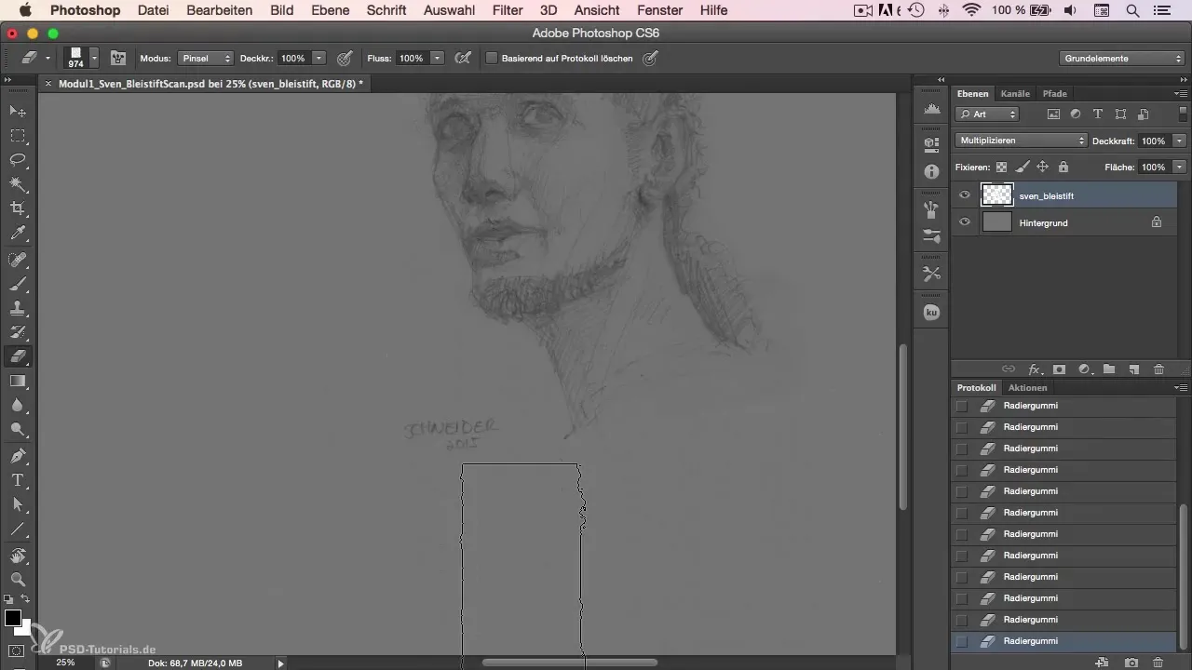Set history brush source on last Radiergummi
This screenshot has width=1192, height=670.
coord(962,641)
